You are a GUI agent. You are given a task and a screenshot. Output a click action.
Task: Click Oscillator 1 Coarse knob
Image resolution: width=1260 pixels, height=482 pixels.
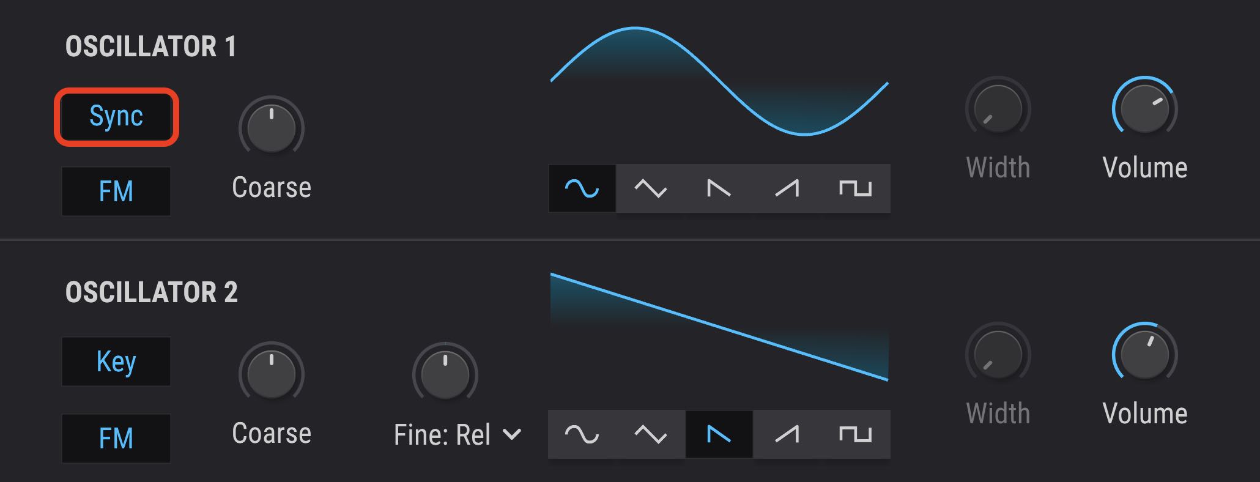click(272, 128)
